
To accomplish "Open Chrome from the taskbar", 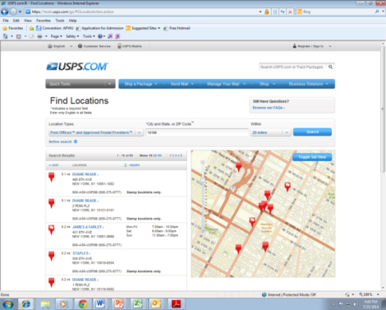I will (83, 304).
